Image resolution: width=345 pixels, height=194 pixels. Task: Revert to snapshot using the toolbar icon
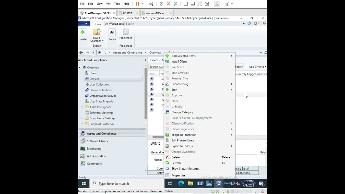(x=168, y=4)
